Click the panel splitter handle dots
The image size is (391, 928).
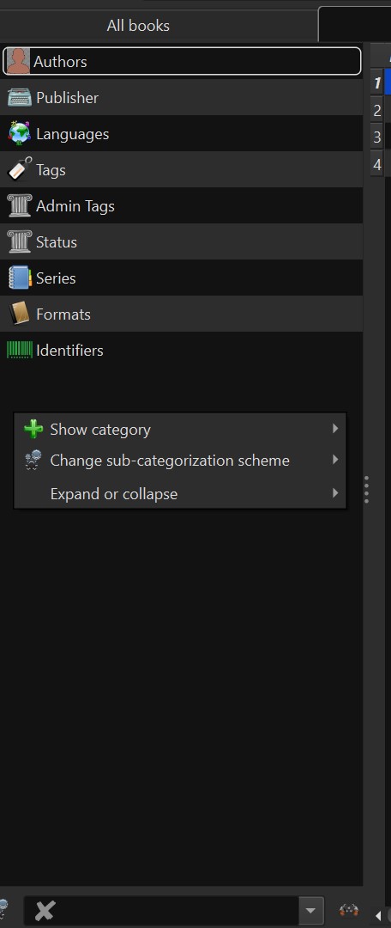[367, 489]
